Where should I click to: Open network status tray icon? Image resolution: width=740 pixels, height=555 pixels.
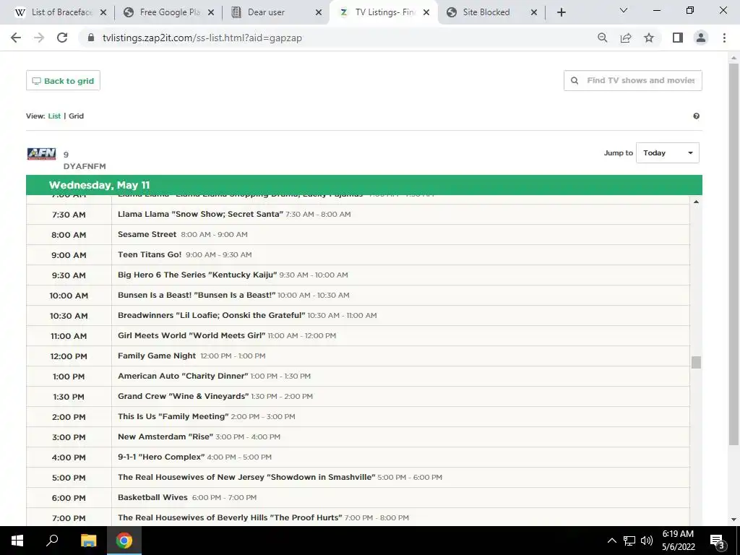click(x=629, y=541)
